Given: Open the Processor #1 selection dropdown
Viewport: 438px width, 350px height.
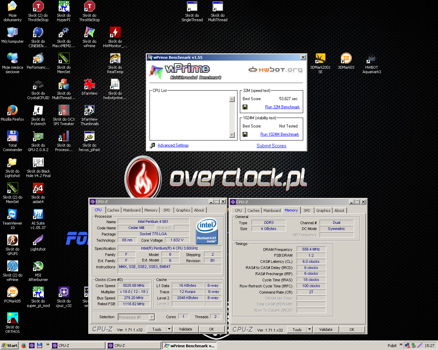Looking at the screenshot, I should click(152, 317).
